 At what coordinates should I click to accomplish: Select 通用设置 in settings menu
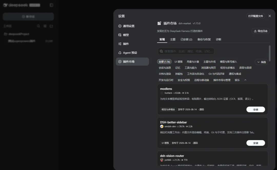coord(132,26)
